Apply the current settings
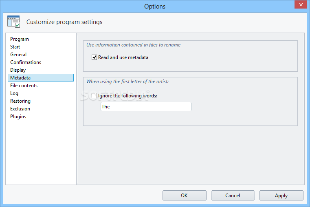 coord(281,195)
